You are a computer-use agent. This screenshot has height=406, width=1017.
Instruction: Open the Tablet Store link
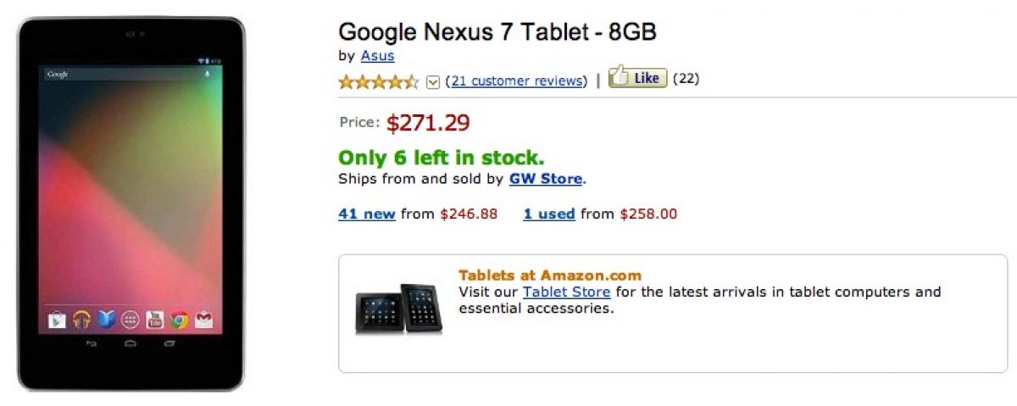pyautogui.click(x=566, y=292)
